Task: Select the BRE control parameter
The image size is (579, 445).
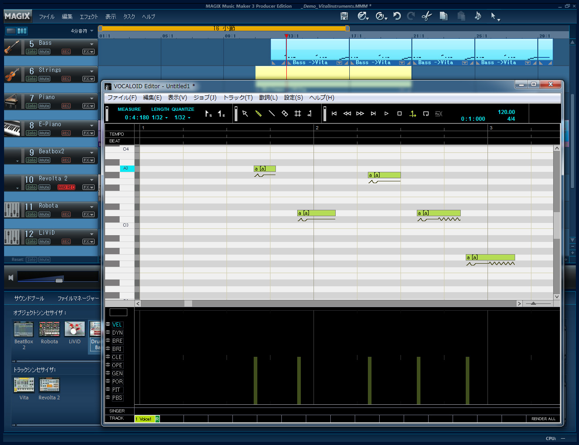Action: pyautogui.click(x=117, y=341)
